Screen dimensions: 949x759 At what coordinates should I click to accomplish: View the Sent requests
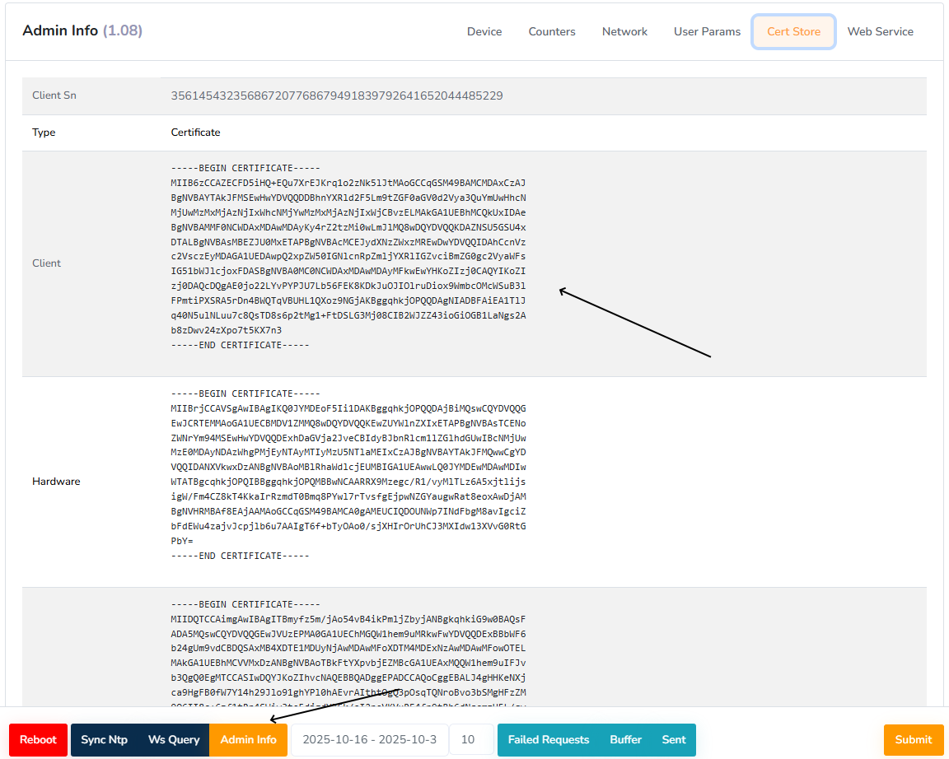click(673, 739)
